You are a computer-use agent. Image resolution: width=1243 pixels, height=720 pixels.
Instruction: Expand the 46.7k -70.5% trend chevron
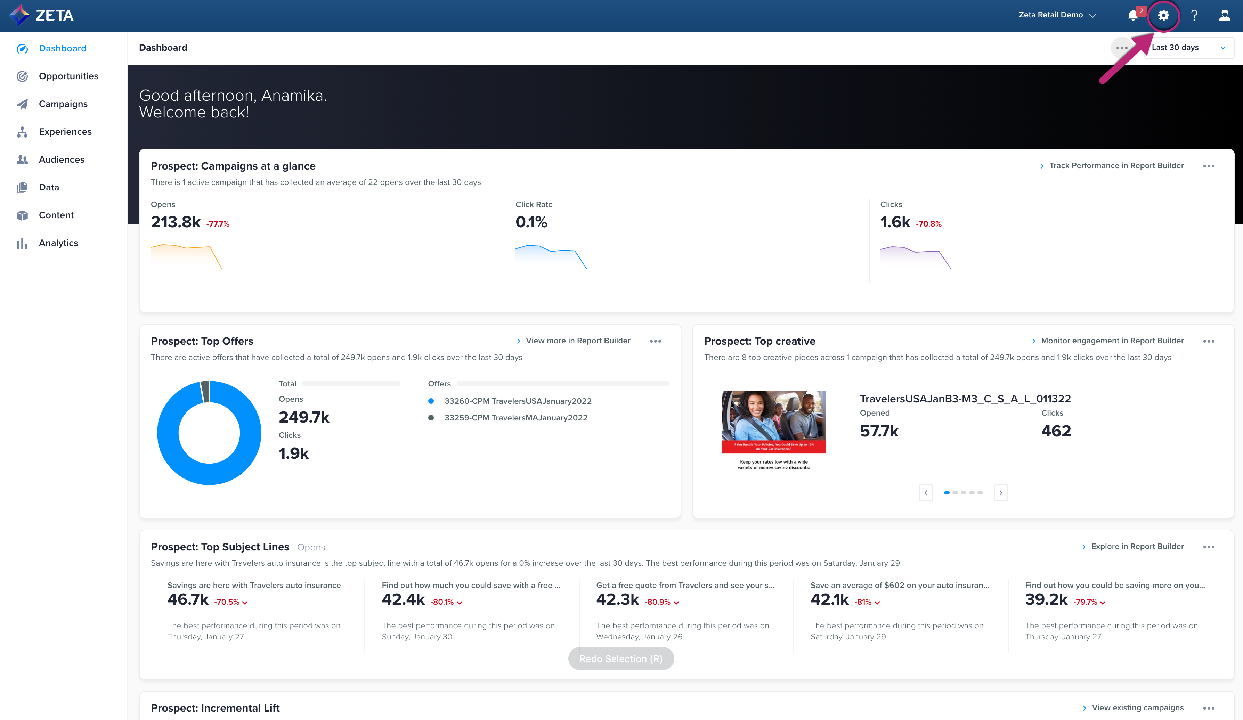click(245, 603)
